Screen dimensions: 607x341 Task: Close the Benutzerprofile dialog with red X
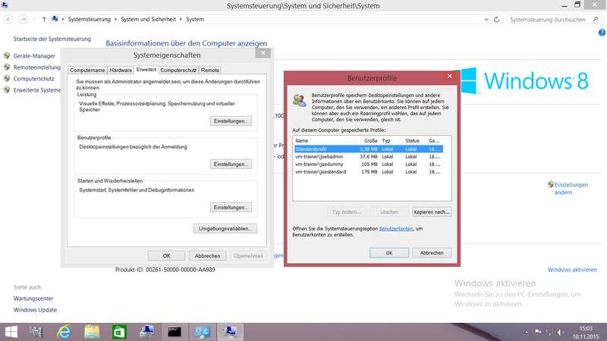[449, 77]
